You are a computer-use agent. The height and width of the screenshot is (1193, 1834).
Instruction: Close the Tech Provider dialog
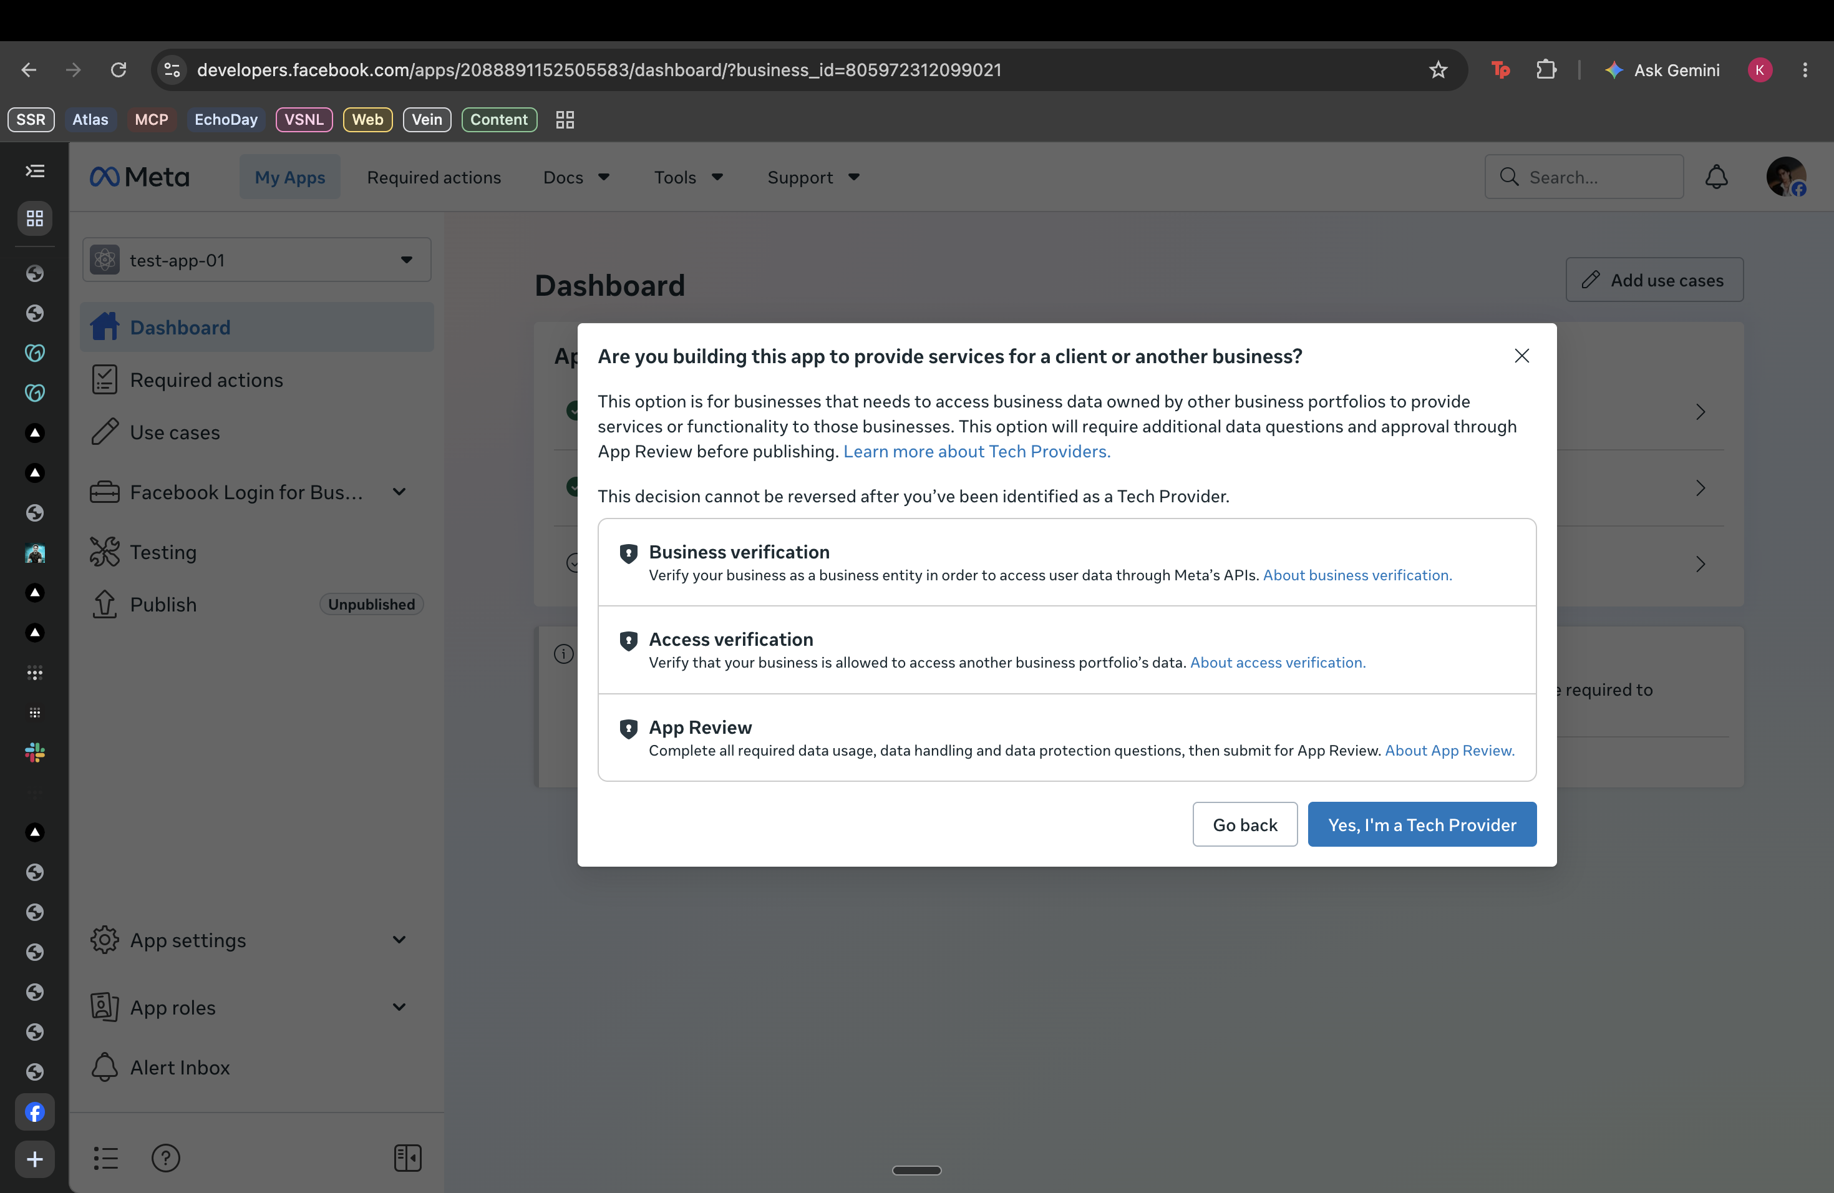coord(1521,355)
